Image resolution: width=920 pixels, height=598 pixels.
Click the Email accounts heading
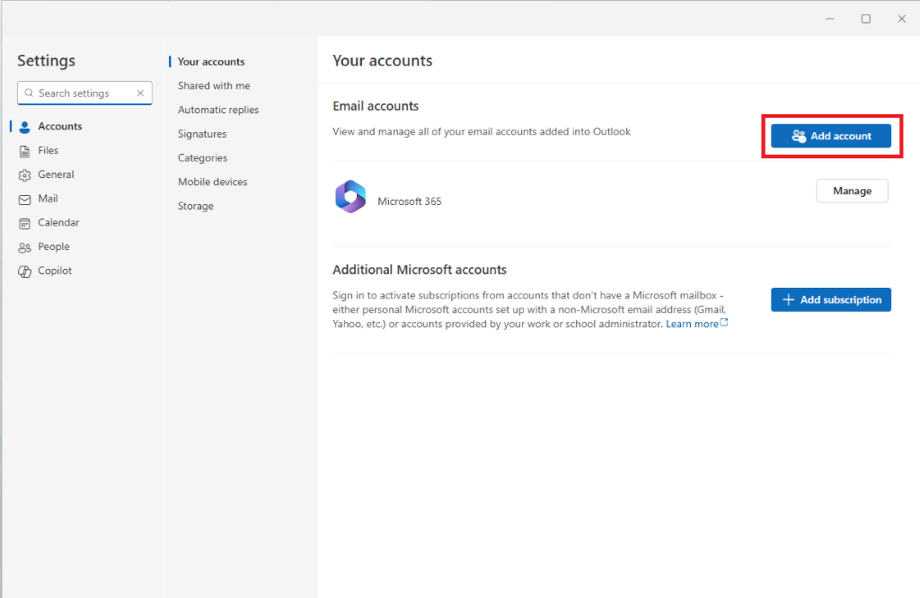[x=376, y=106]
